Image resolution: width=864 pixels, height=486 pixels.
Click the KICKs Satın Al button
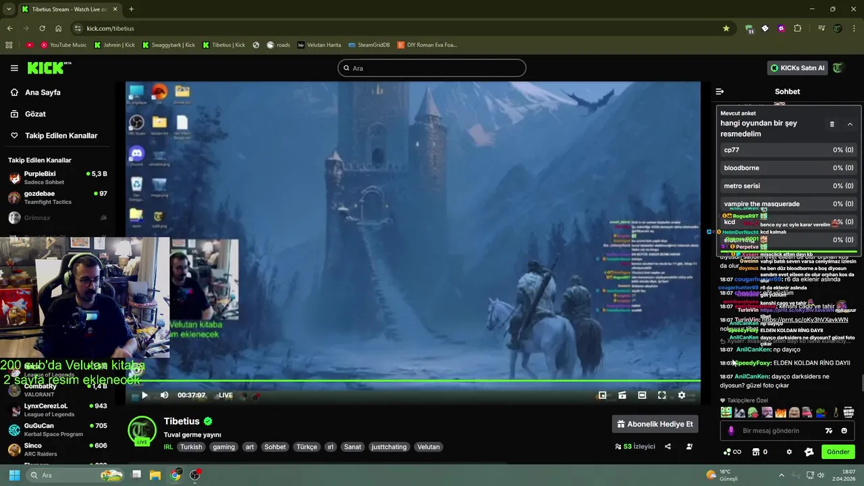coord(797,68)
